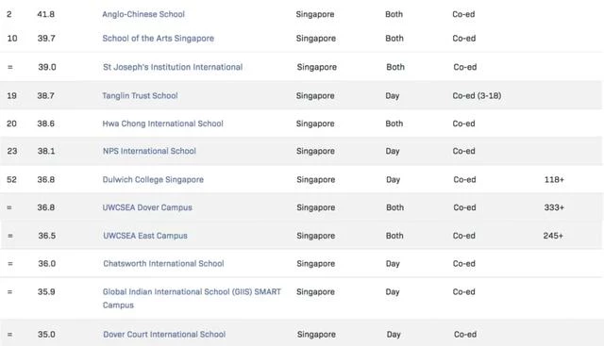Open the Anglo-Chinese School link
The height and width of the screenshot is (346, 604).
coord(143,14)
